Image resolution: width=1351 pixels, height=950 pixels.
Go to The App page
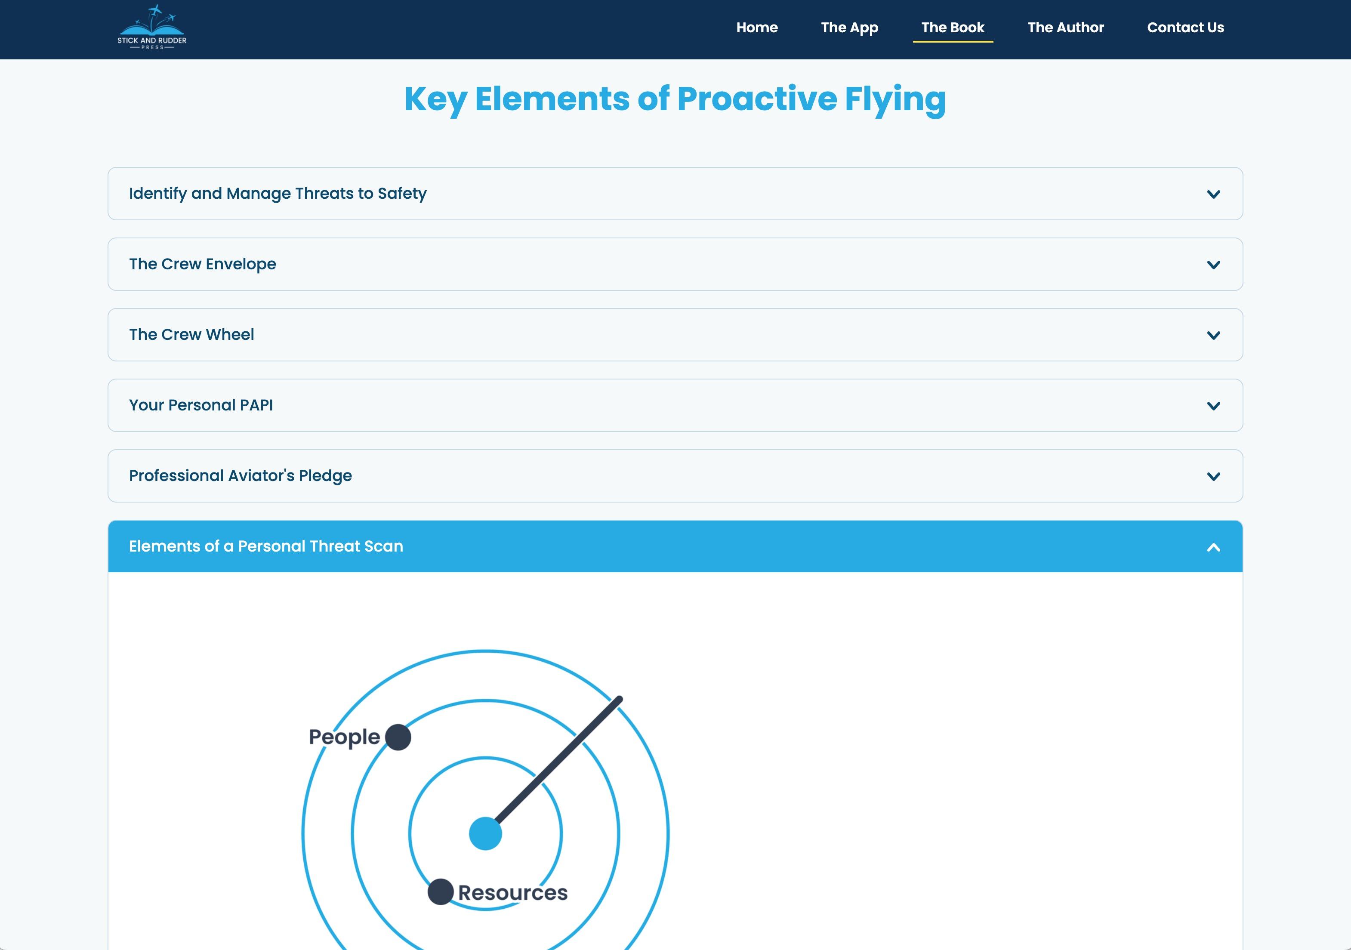pos(849,28)
